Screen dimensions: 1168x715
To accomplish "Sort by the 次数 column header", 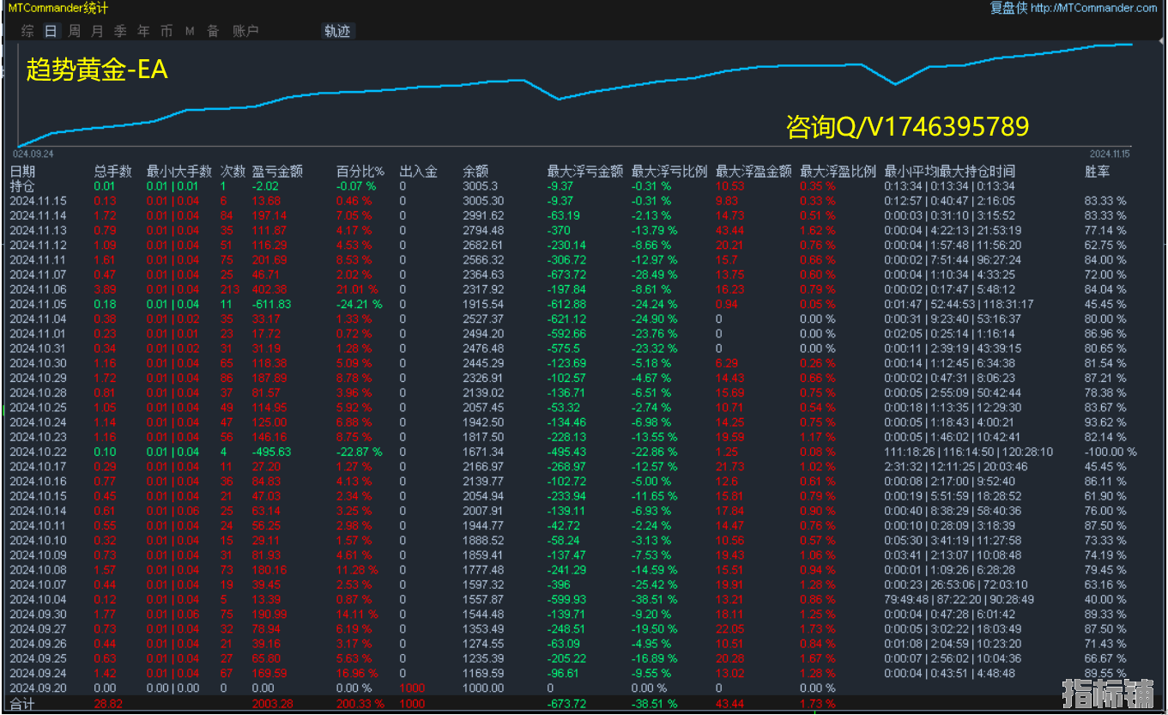I will [x=233, y=172].
